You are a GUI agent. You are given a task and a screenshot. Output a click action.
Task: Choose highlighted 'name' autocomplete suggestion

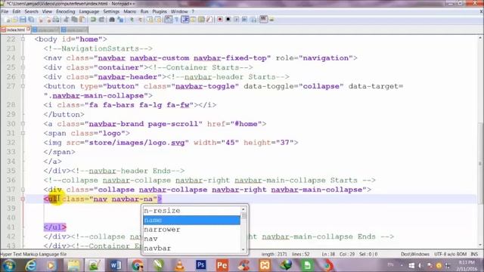coord(191,220)
